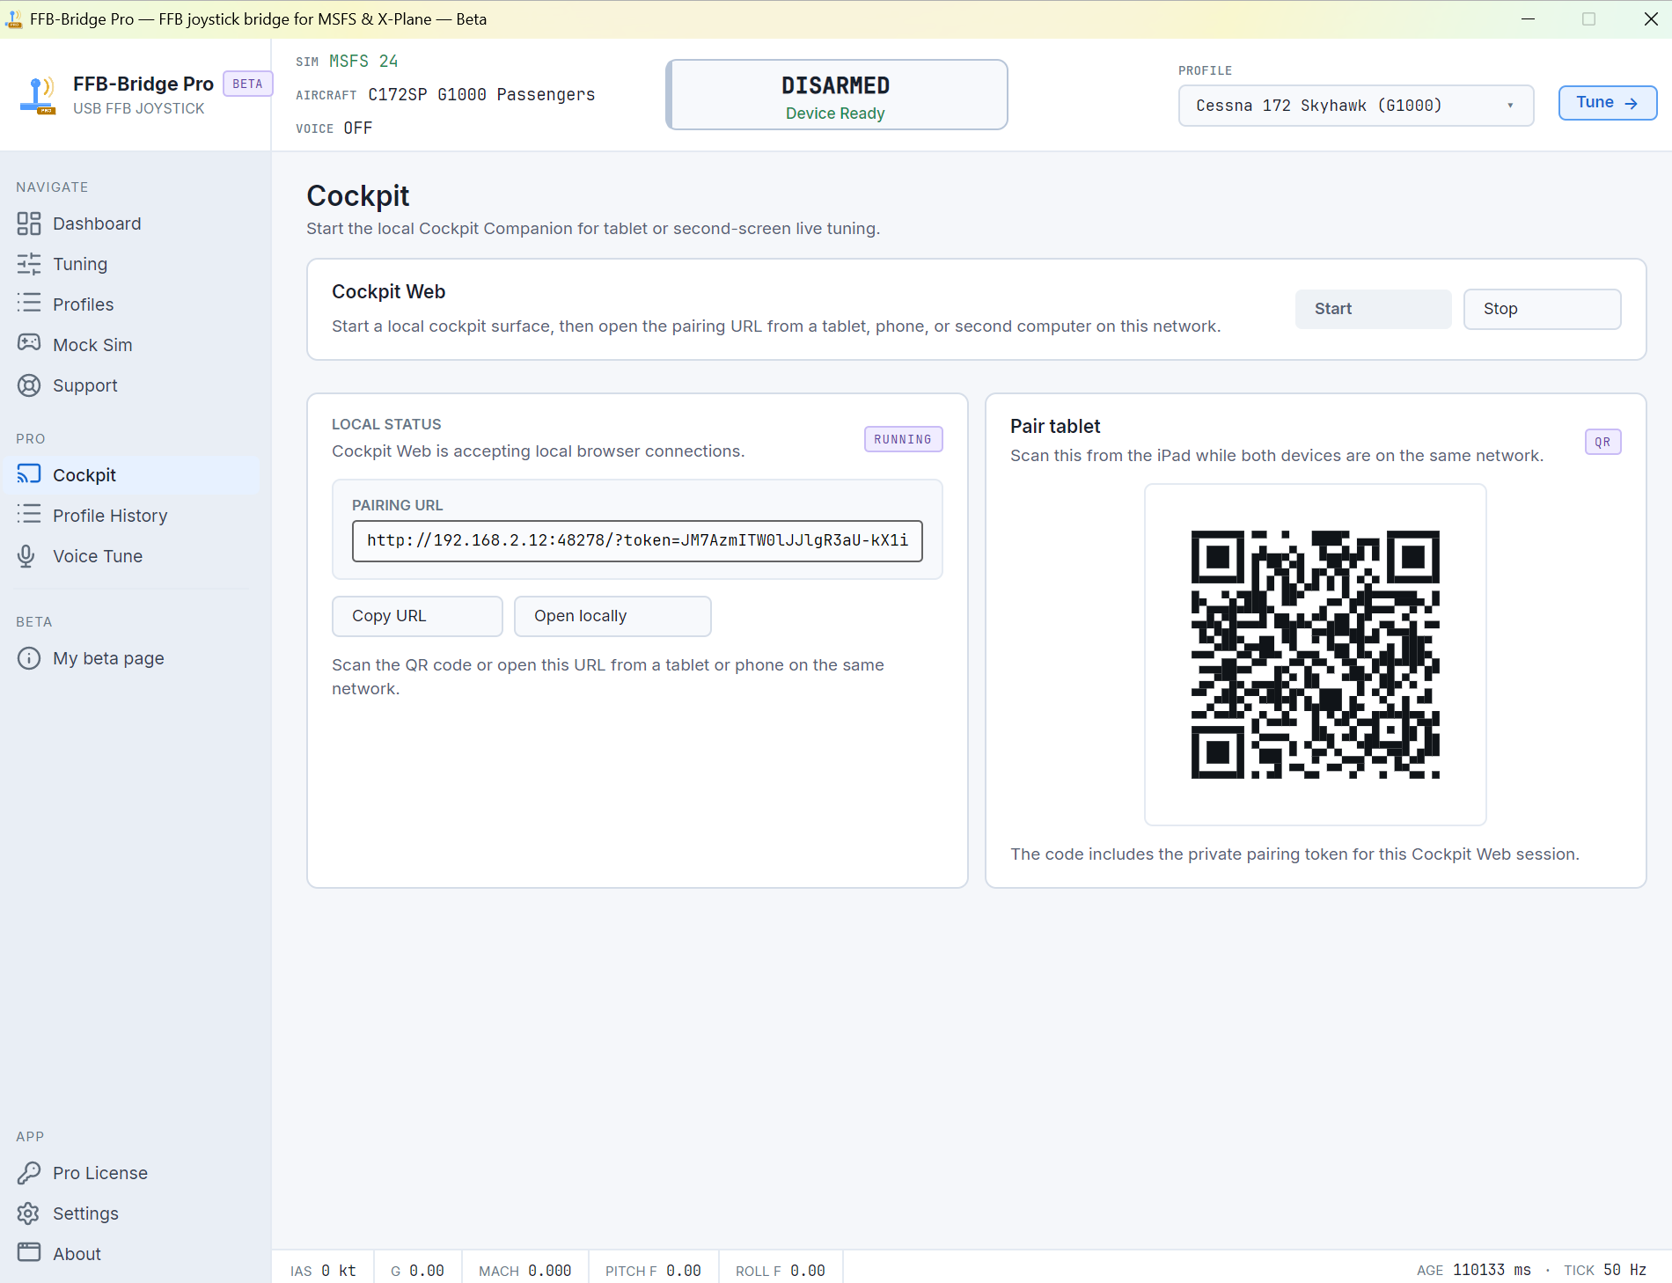Click the Pro License key icon
Viewport: 1672px width, 1283px height.
point(29,1173)
